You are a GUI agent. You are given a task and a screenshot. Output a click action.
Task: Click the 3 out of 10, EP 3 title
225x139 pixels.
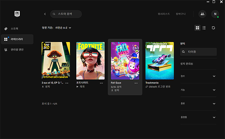click(52, 83)
